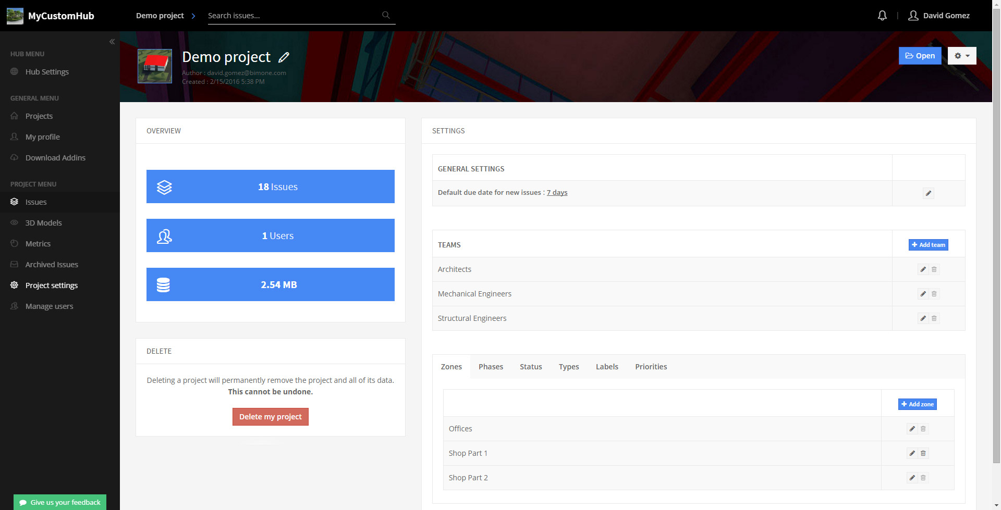
Task: Open My profile in sidebar
Action: tap(60, 137)
